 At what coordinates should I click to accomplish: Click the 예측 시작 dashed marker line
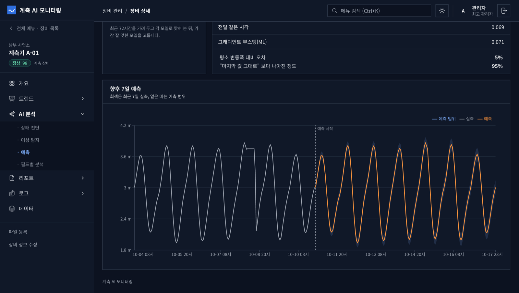[x=315, y=188]
